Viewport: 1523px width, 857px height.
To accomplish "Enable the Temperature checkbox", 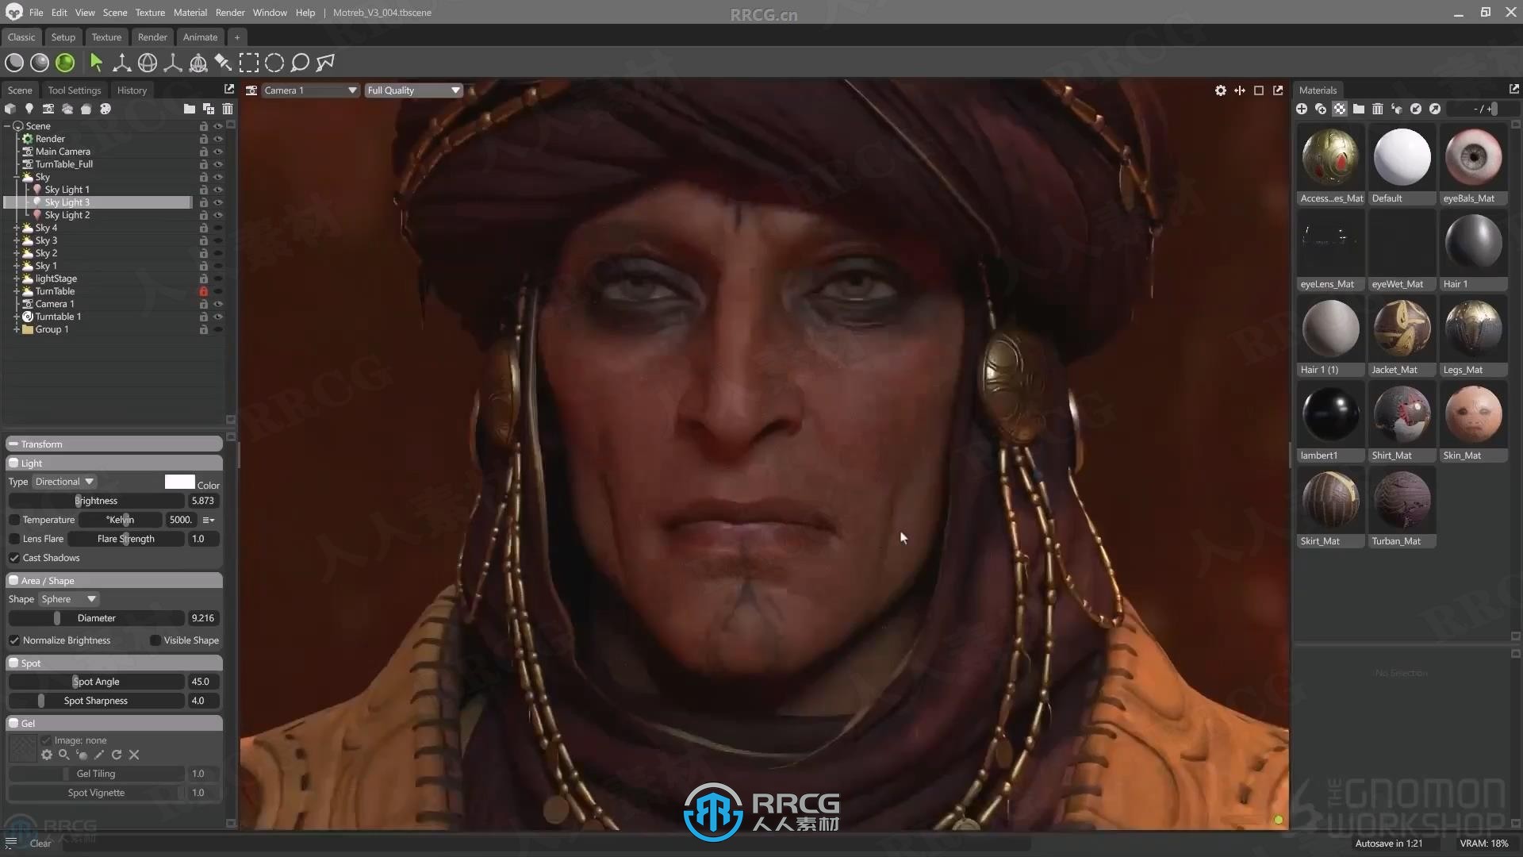I will click(14, 520).
